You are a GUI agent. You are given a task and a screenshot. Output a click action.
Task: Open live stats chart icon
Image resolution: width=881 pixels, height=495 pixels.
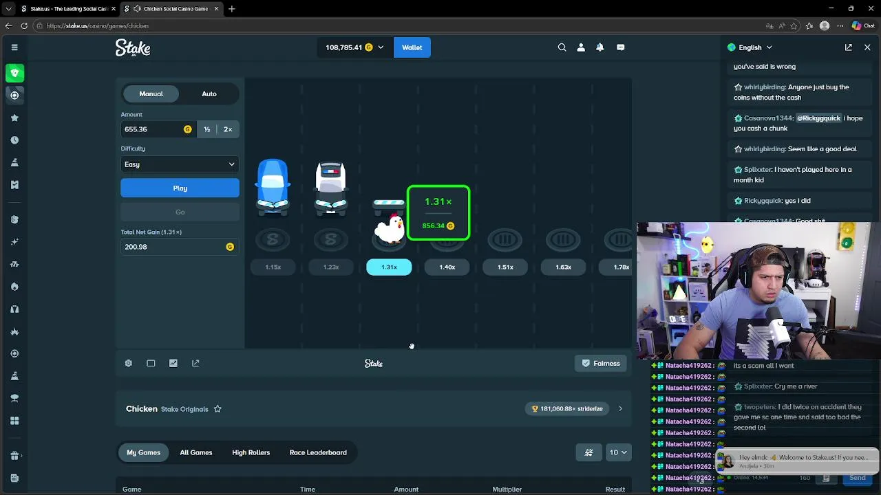coord(173,363)
